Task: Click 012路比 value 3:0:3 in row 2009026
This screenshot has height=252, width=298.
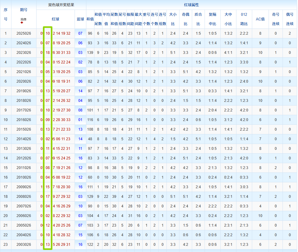Action: click(244, 187)
